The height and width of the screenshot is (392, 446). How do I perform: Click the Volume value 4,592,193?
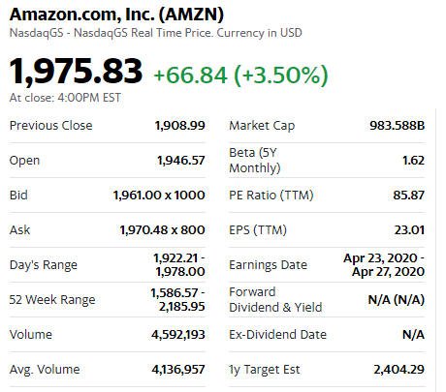[x=178, y=335]
